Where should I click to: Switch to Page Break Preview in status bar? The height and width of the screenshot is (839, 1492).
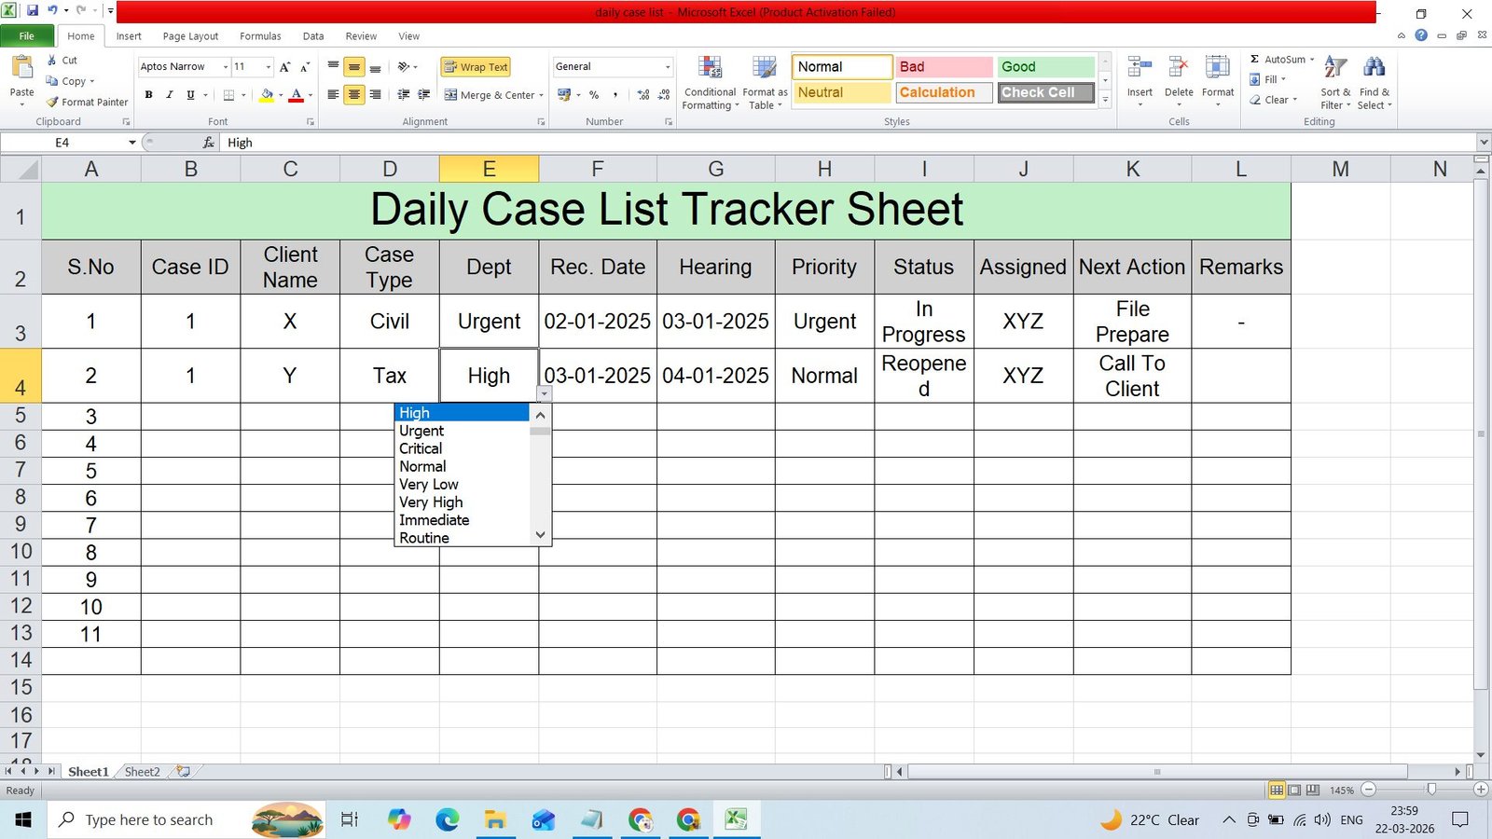1313,790
